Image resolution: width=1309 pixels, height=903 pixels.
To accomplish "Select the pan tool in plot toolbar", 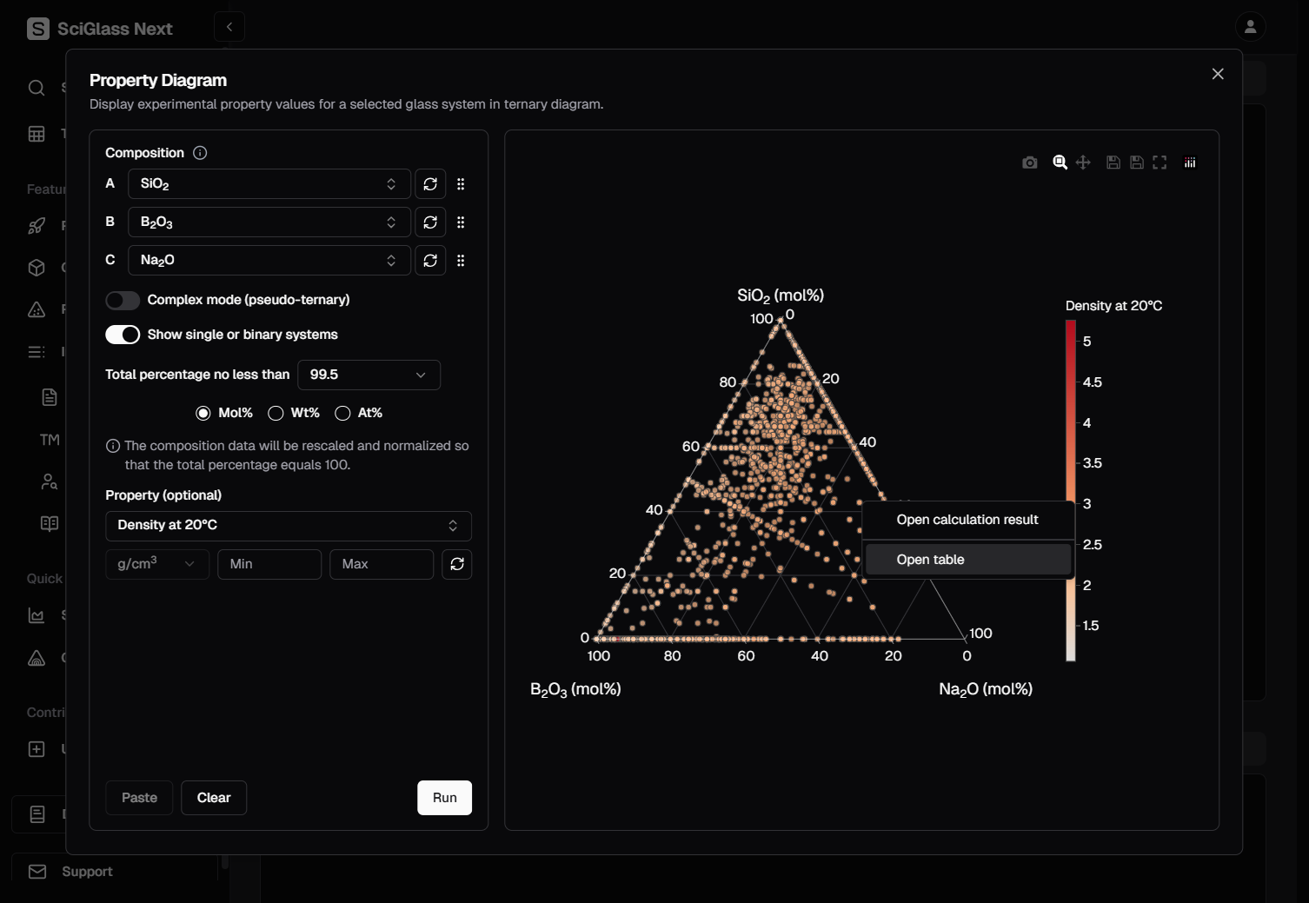I will [x=1083, y=163].
